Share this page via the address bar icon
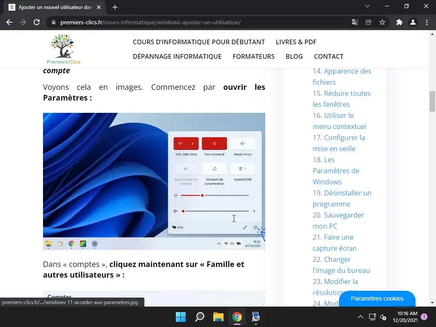Image resolution: width=436 pixels, height=327 pixels. click(x=368, y=22)
